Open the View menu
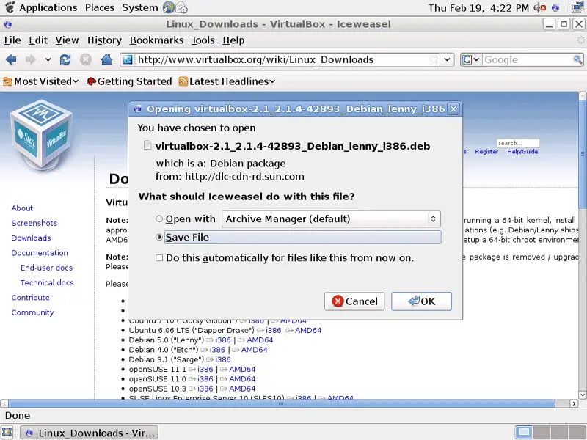Viewport: 587px width, 440px height. click(x=67, y=40)
